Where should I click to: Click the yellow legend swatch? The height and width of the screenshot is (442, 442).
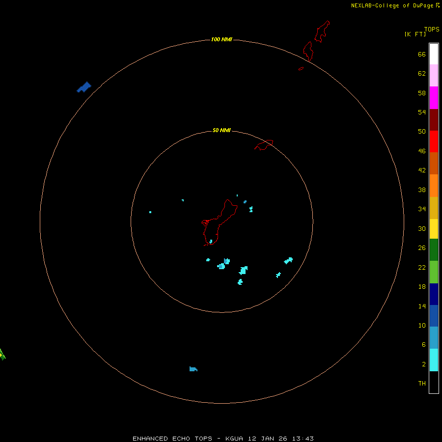point(434,228)
